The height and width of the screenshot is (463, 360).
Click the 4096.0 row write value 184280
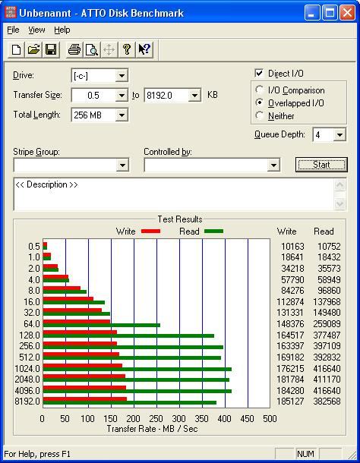[x=290, y=390]
